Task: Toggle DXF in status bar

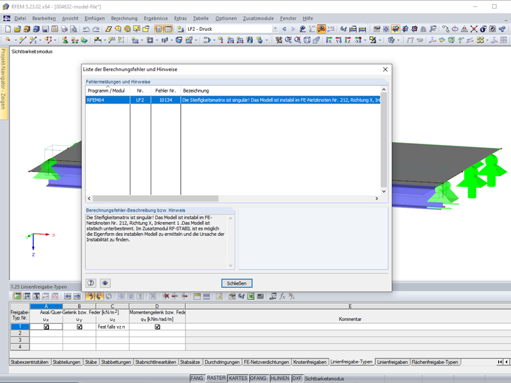Action: 297,378
